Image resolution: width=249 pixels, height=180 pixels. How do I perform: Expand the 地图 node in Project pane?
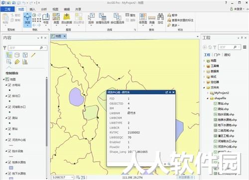(204, 61)
